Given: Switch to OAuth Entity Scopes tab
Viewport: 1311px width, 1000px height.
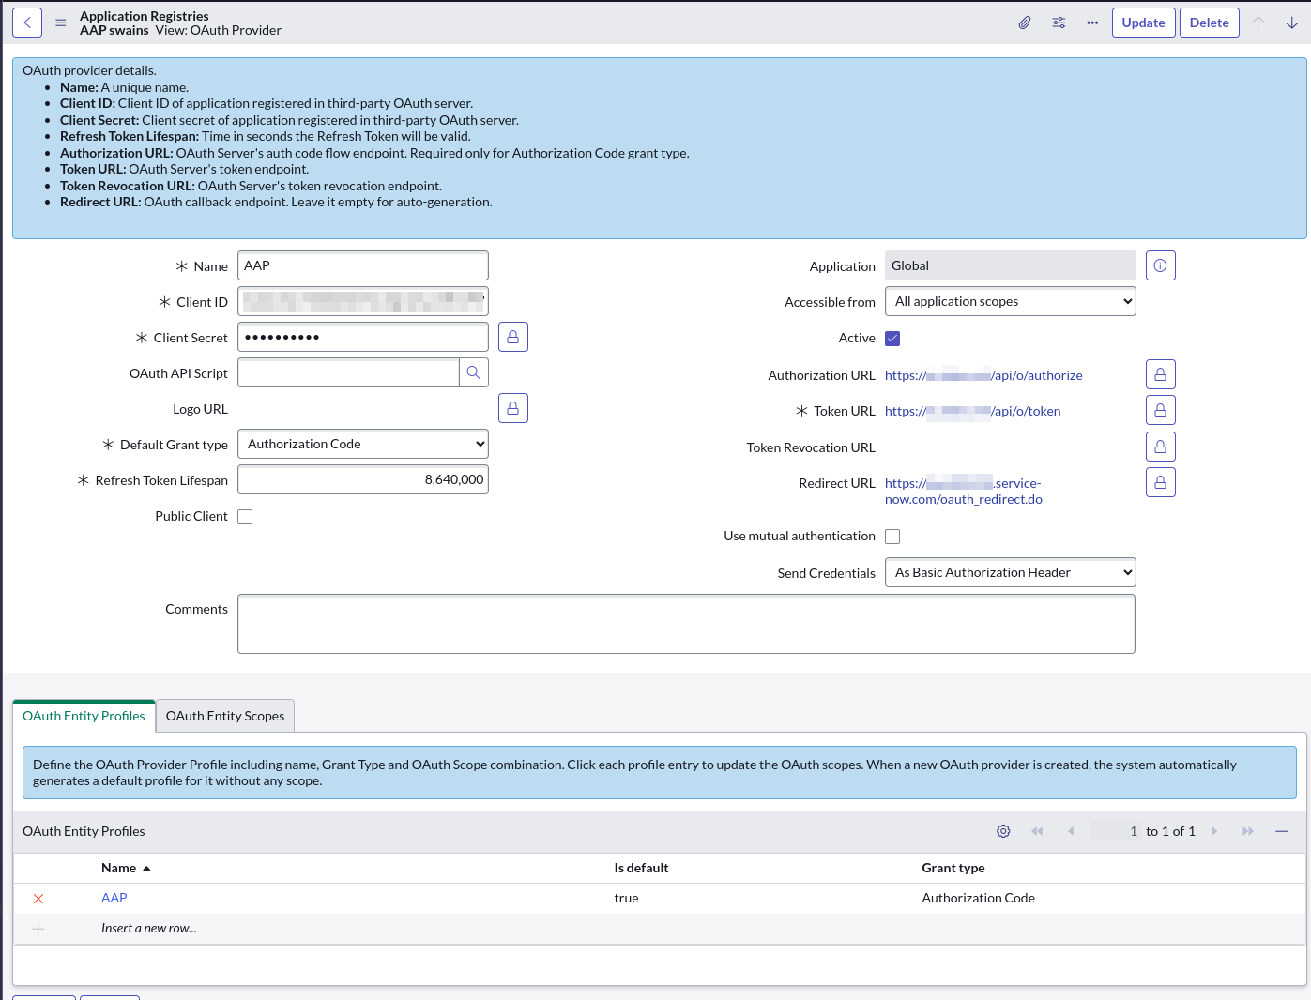Looking at the screenshot, I should [225, 716].
